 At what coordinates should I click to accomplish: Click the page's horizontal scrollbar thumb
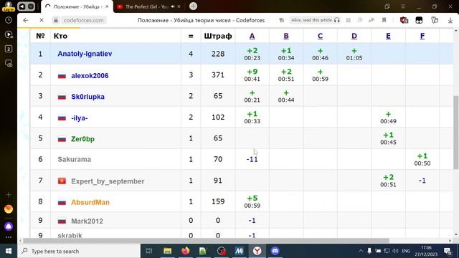coord(206,241)
